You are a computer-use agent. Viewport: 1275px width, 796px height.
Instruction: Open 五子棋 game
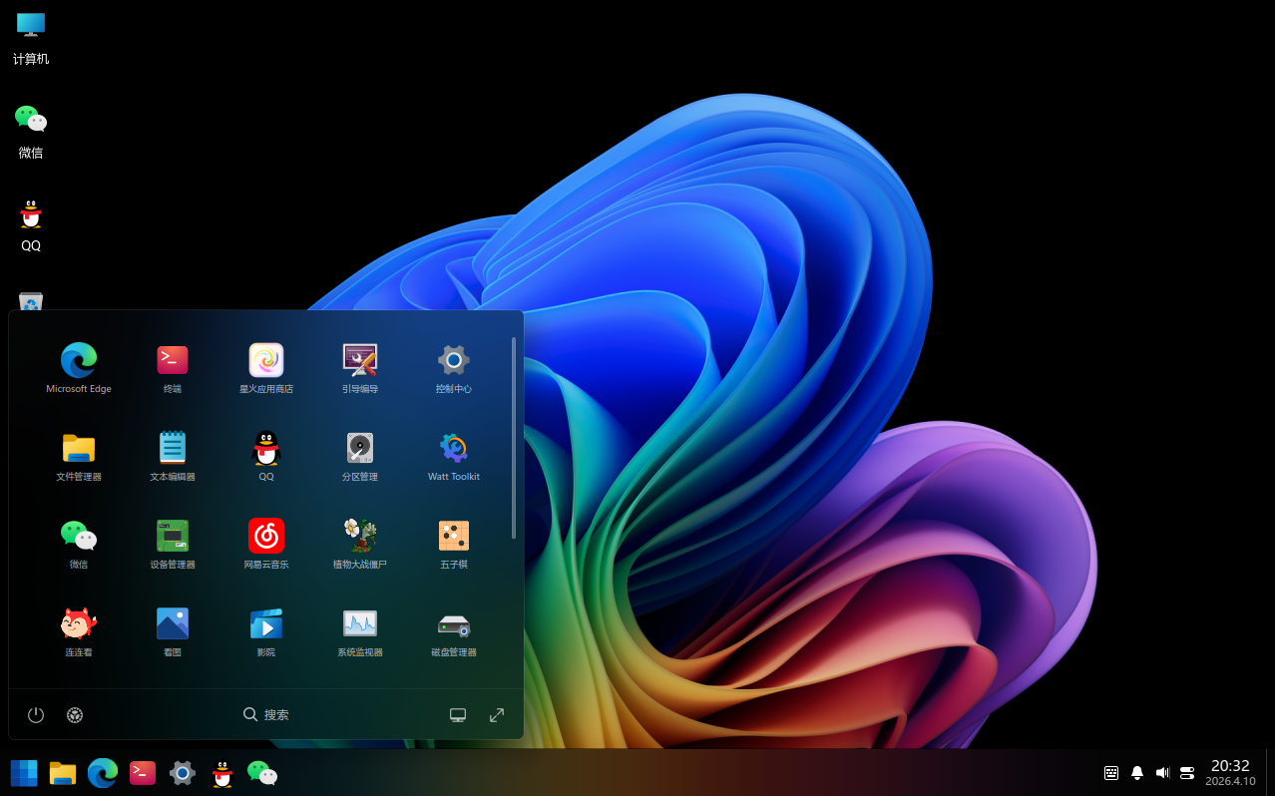[454, 544]
